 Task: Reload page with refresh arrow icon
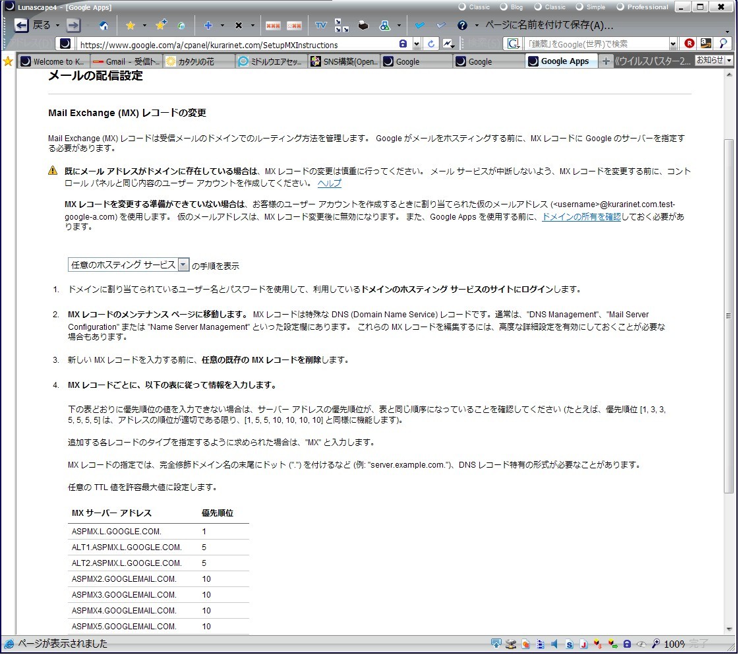point(430,44)
